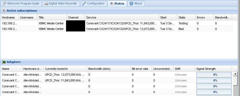Screen dimensions: 240x96
Task: Click the Bandwidth header in subscriptions
Action: pyautogui.click(x=223, y=17)
